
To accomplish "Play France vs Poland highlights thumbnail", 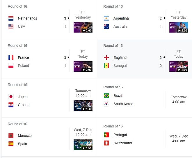I will point(83,66).
